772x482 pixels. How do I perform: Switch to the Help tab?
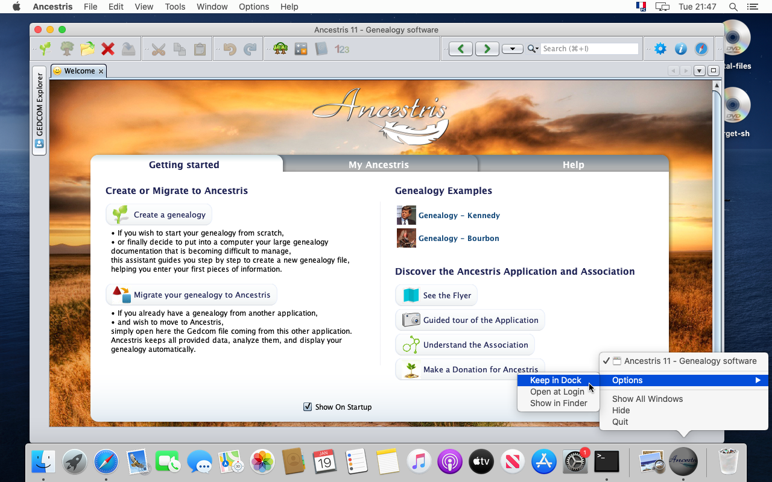[x=573, y=164]
